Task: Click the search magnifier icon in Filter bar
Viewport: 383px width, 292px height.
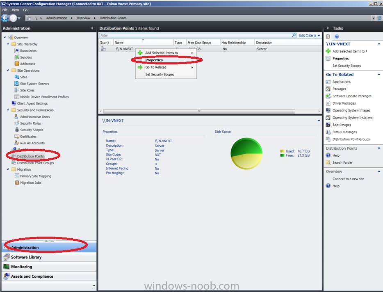Action: click(294, 35)
